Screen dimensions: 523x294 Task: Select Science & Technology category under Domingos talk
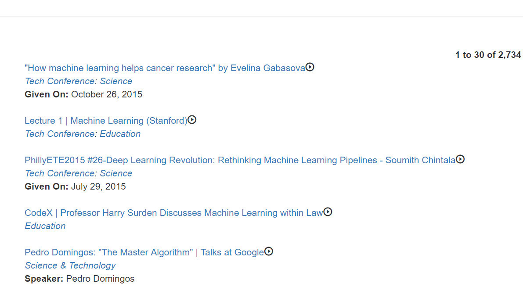coord(70,265)
